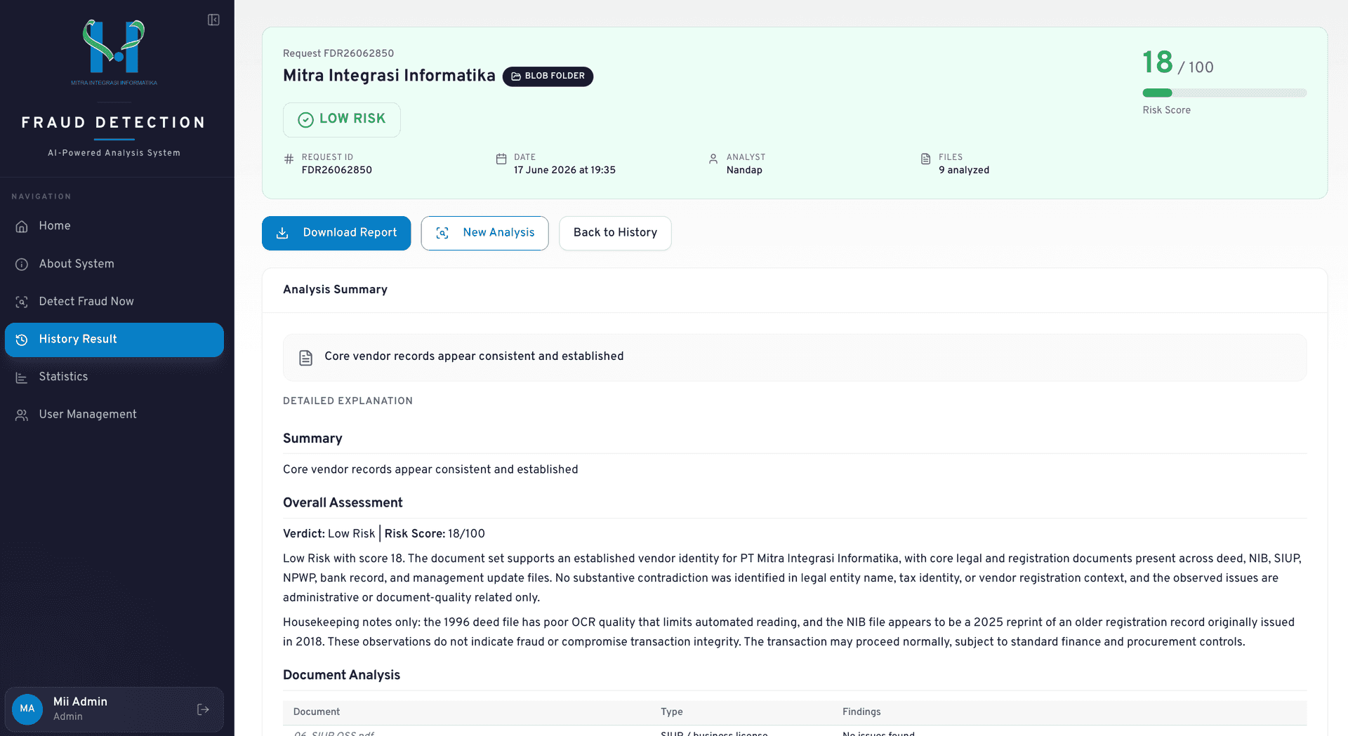This screenshot has height=736, width=1348.
Task: Select History Result in navigation
Action: pos(114,340)
